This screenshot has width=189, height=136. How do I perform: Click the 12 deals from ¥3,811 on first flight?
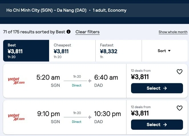[x=141, y=75]
